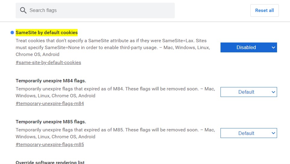Click the SameSite=Lax description paragraph
Screen dimensions: 290x164
pos(113,48)
